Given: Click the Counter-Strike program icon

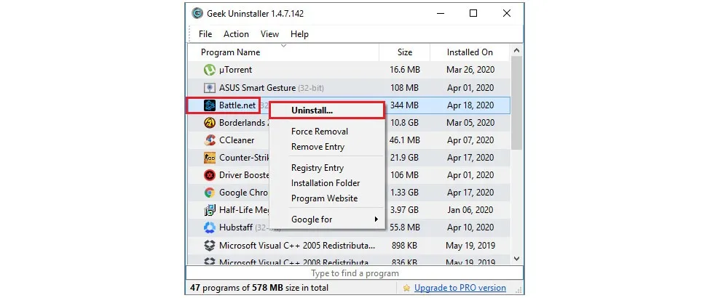Looking at the screenshot, I should pyautogui.click(x=209, y=158).
